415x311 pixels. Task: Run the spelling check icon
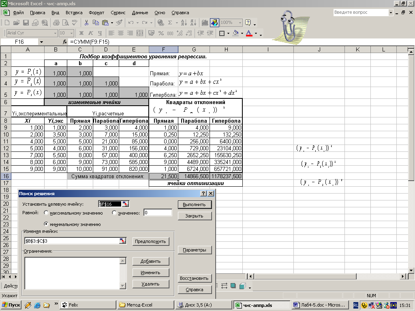coord(75,23)
